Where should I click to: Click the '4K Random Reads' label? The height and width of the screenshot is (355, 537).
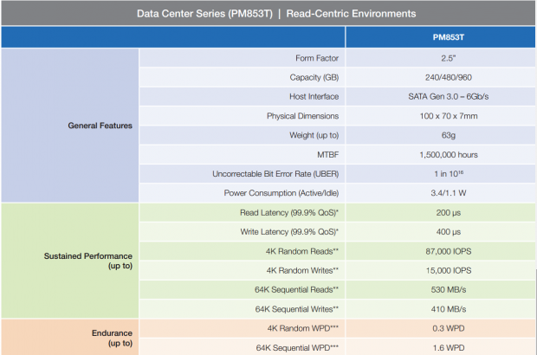click(302, 251)
